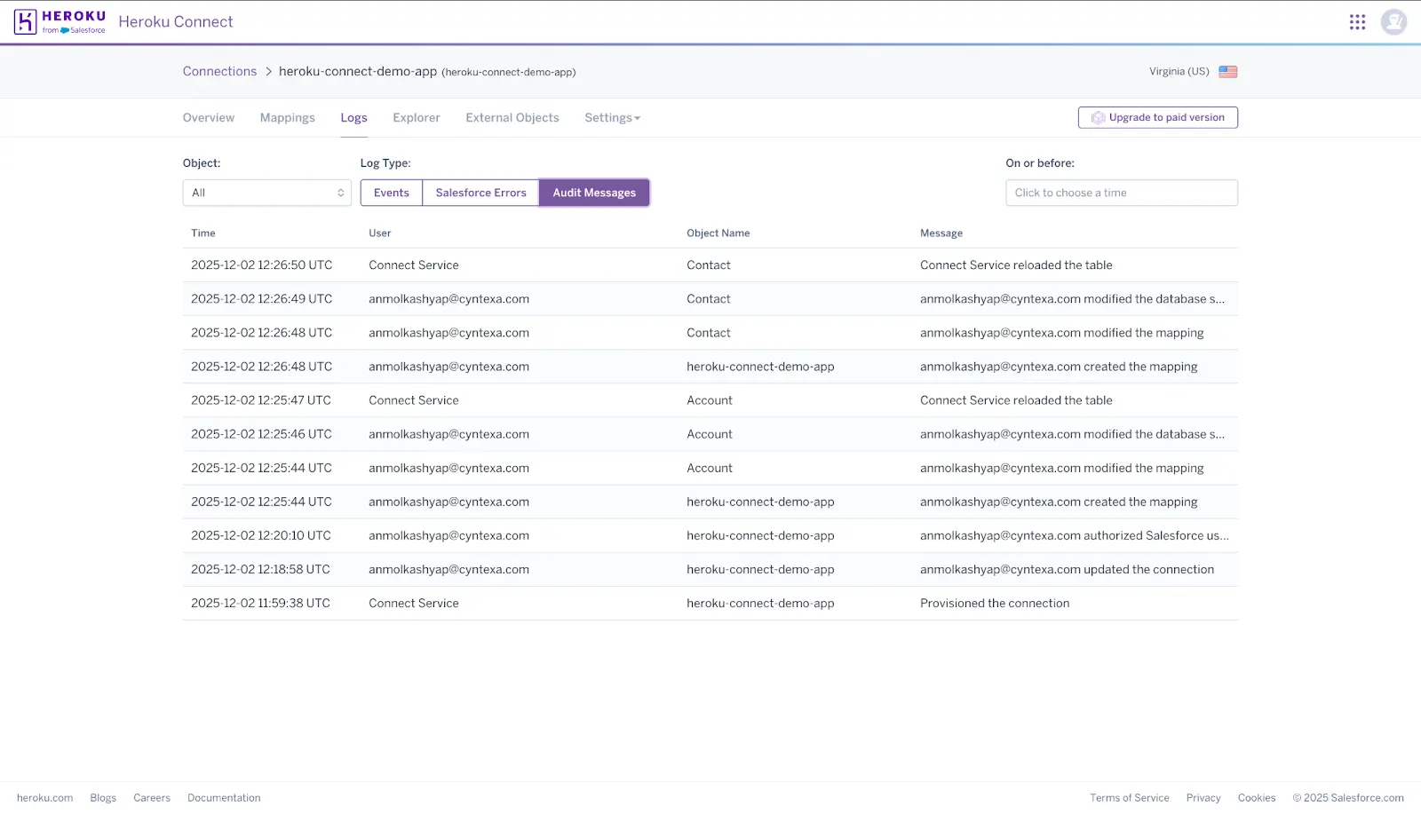Click the user avatar in the top right

coord(1393,21)
